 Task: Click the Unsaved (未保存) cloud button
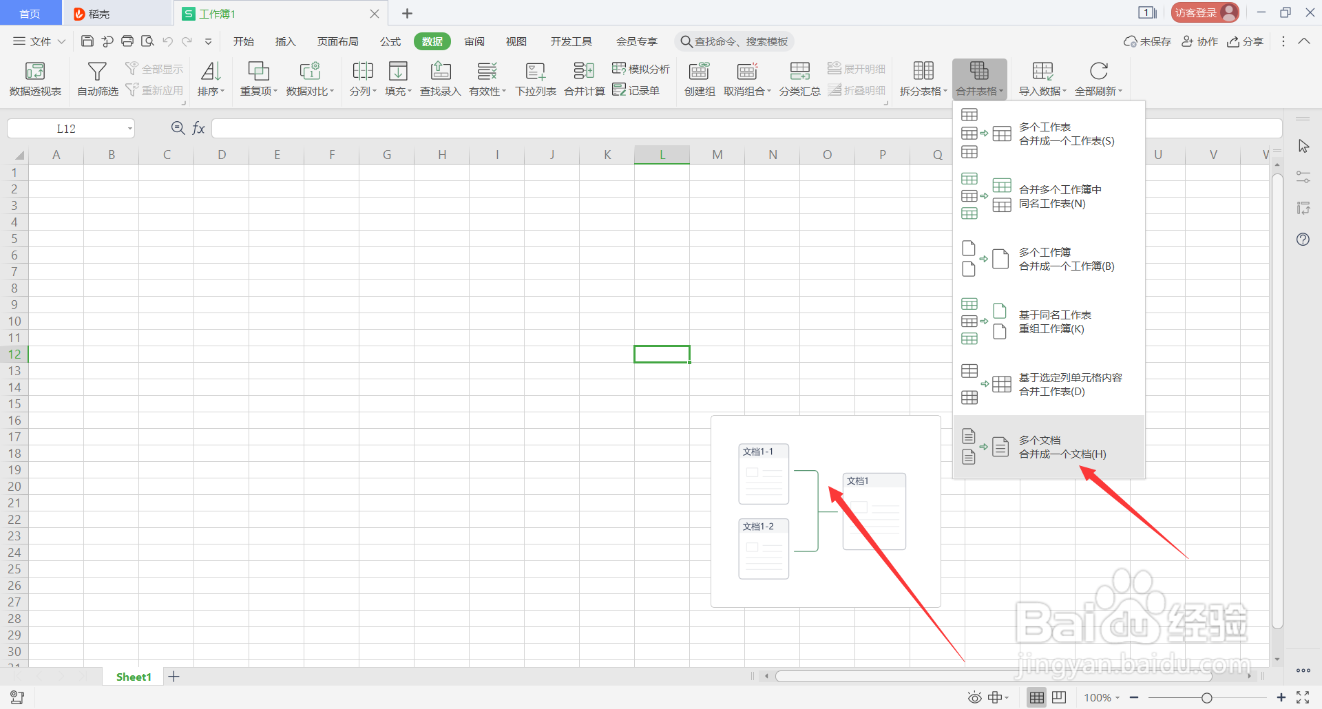click(1147, 41)
